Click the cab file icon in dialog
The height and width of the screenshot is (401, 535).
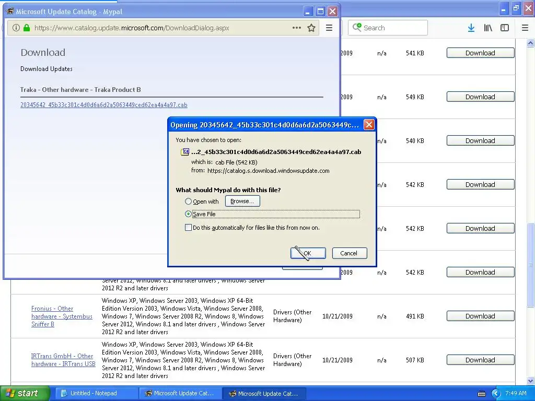tap(185, 152)
